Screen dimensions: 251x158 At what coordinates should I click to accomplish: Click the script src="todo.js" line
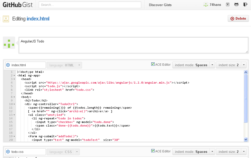(52, 86)
